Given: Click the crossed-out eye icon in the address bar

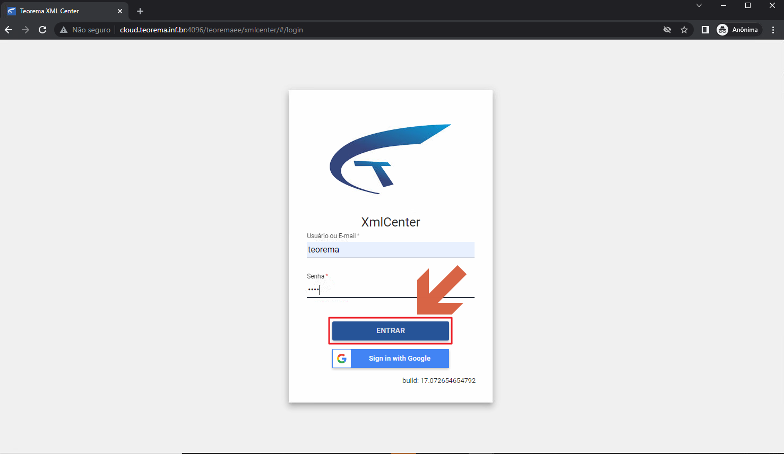Looking at the screenshot, I should [667, 30].
